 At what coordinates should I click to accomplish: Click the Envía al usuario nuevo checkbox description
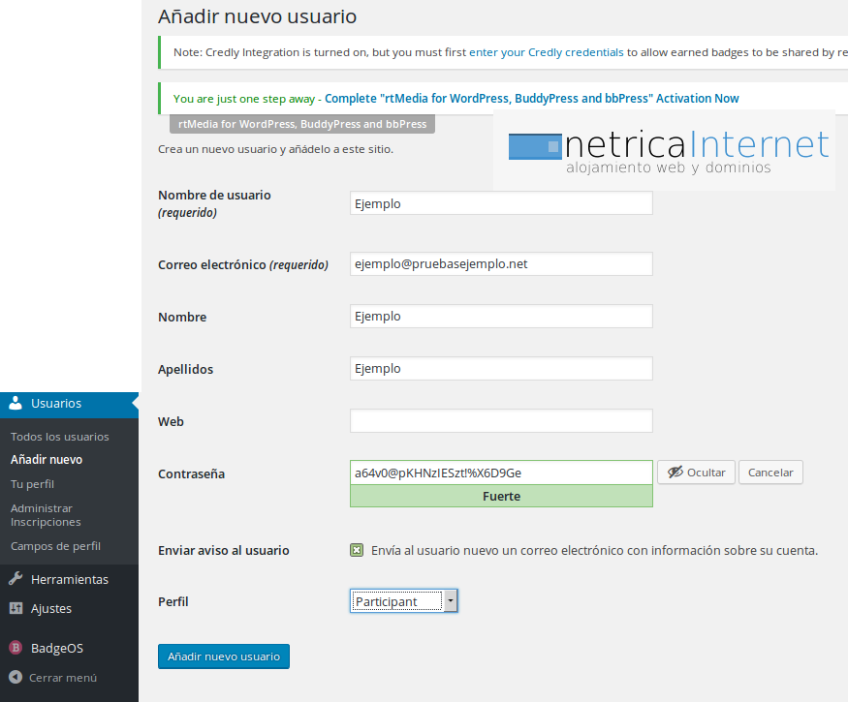coord(594,550)
